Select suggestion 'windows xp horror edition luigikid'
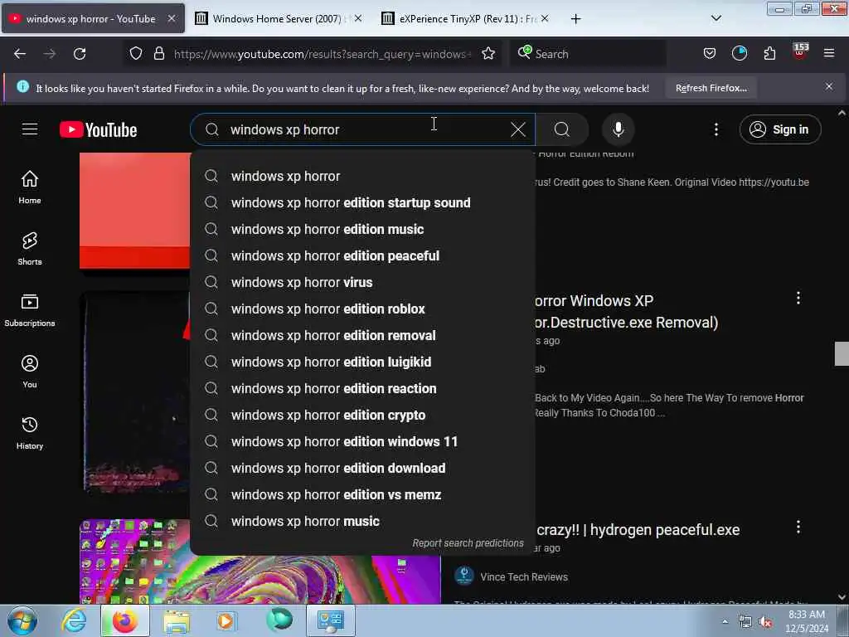The image size is (849, 637). pyautogui.click(x=363, y=362)
